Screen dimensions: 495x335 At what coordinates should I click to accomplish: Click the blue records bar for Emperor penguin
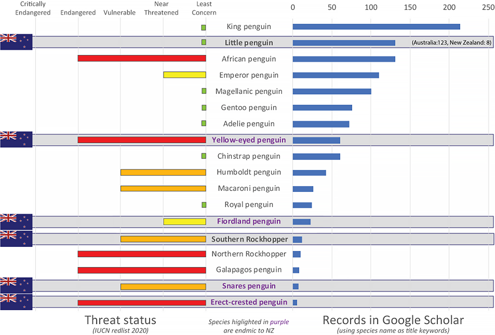(x=336, y=75)
